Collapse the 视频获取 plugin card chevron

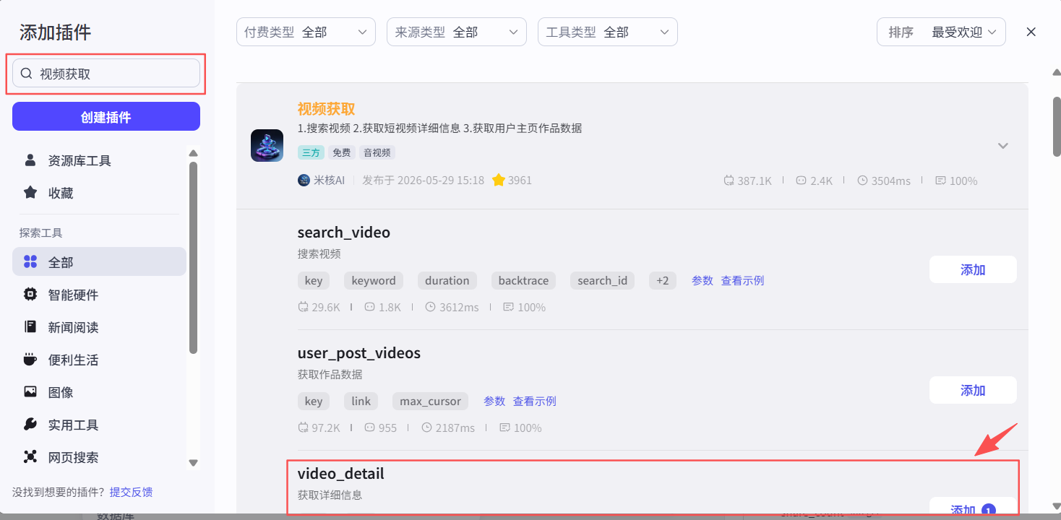click(x=1002, y=146)
